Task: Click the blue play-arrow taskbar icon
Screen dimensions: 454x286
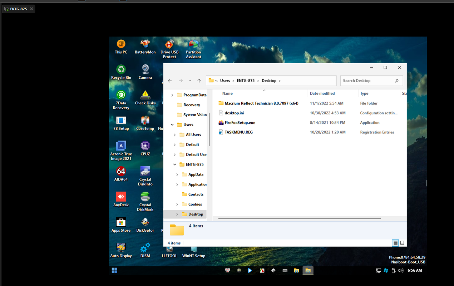Action: [x=250, y=271]
